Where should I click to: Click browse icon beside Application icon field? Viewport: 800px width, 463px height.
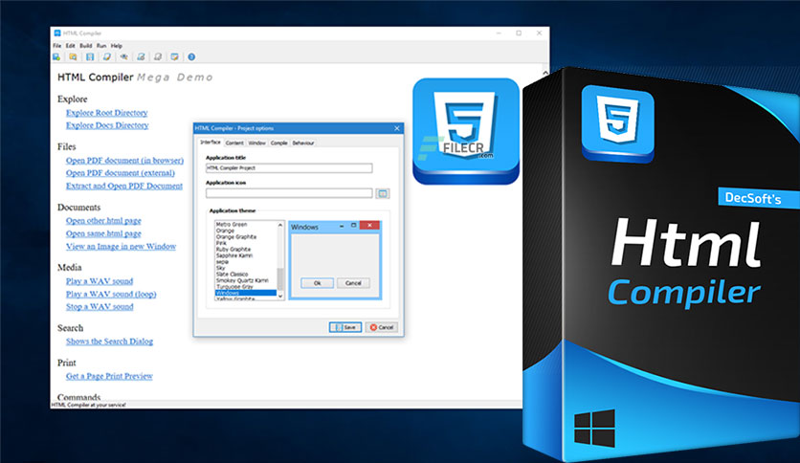tap(383, 193)
